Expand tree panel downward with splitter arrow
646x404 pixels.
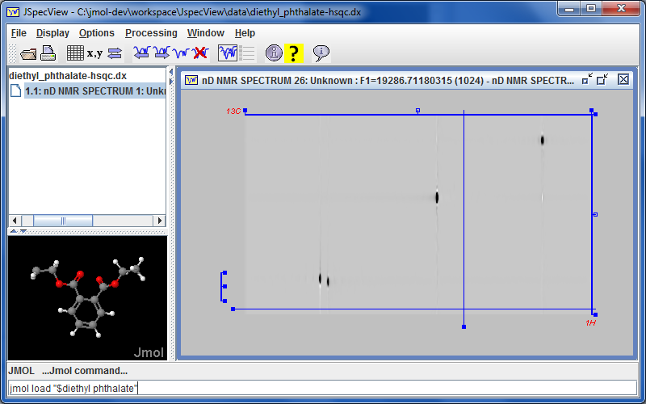click(x=23, y=231)
